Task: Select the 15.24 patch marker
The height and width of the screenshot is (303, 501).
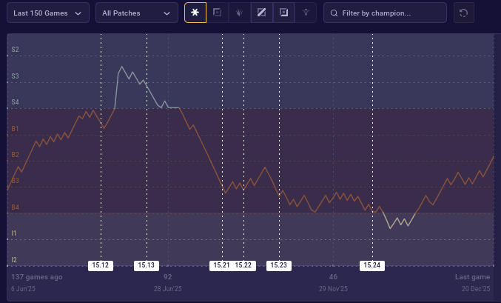Action: [372, 265]
